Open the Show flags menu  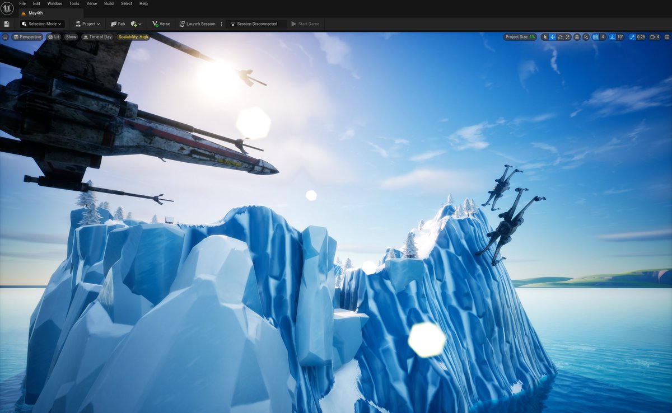(x=71, y=37)
